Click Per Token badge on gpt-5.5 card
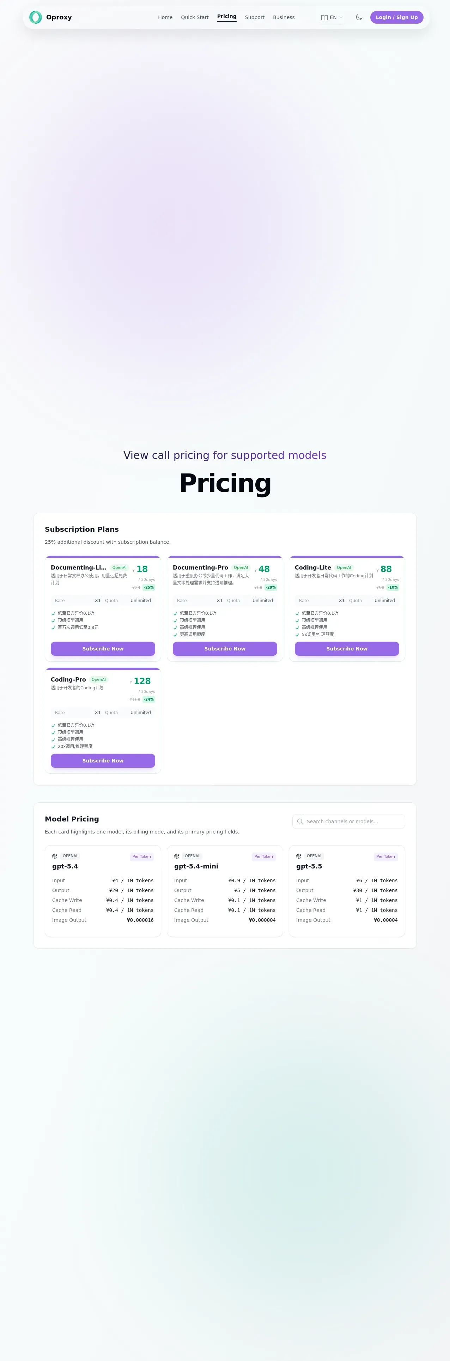The width and height of the screenshot is (450, 1361). [x=386, y=856]
